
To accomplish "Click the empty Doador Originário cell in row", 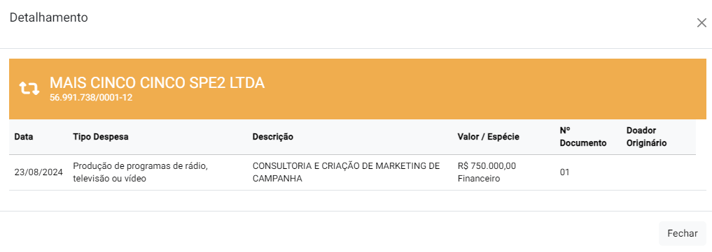I will (x=658, y=172).
